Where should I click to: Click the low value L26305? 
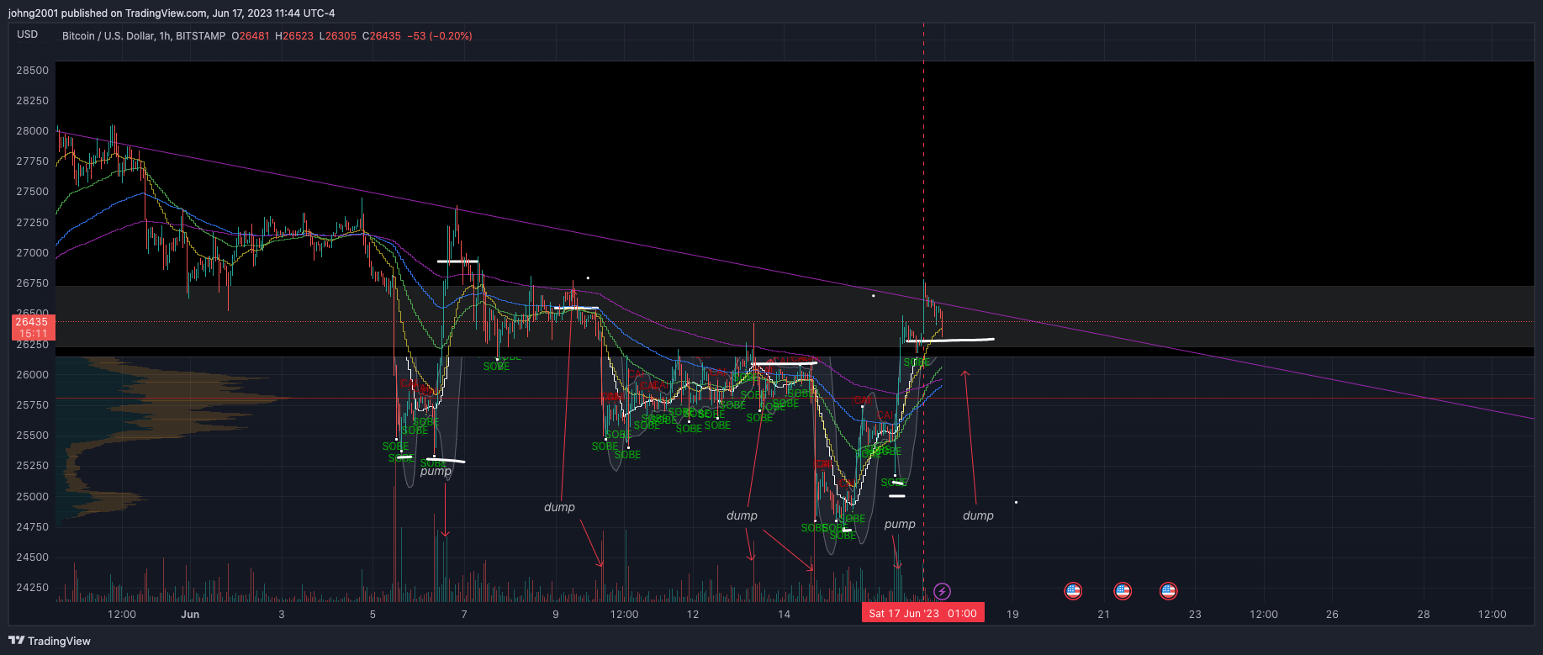[338, 36]
